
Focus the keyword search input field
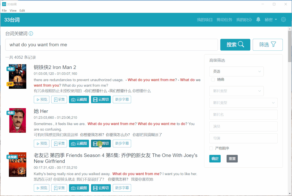coord(112,45)
